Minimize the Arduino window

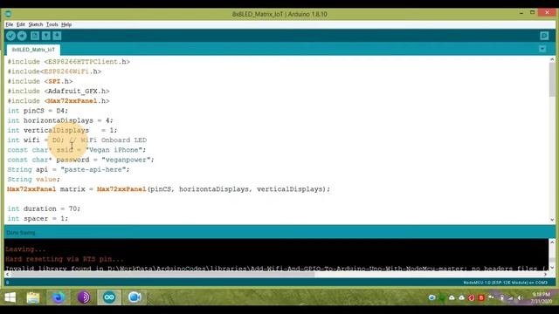tap(521, 13)
